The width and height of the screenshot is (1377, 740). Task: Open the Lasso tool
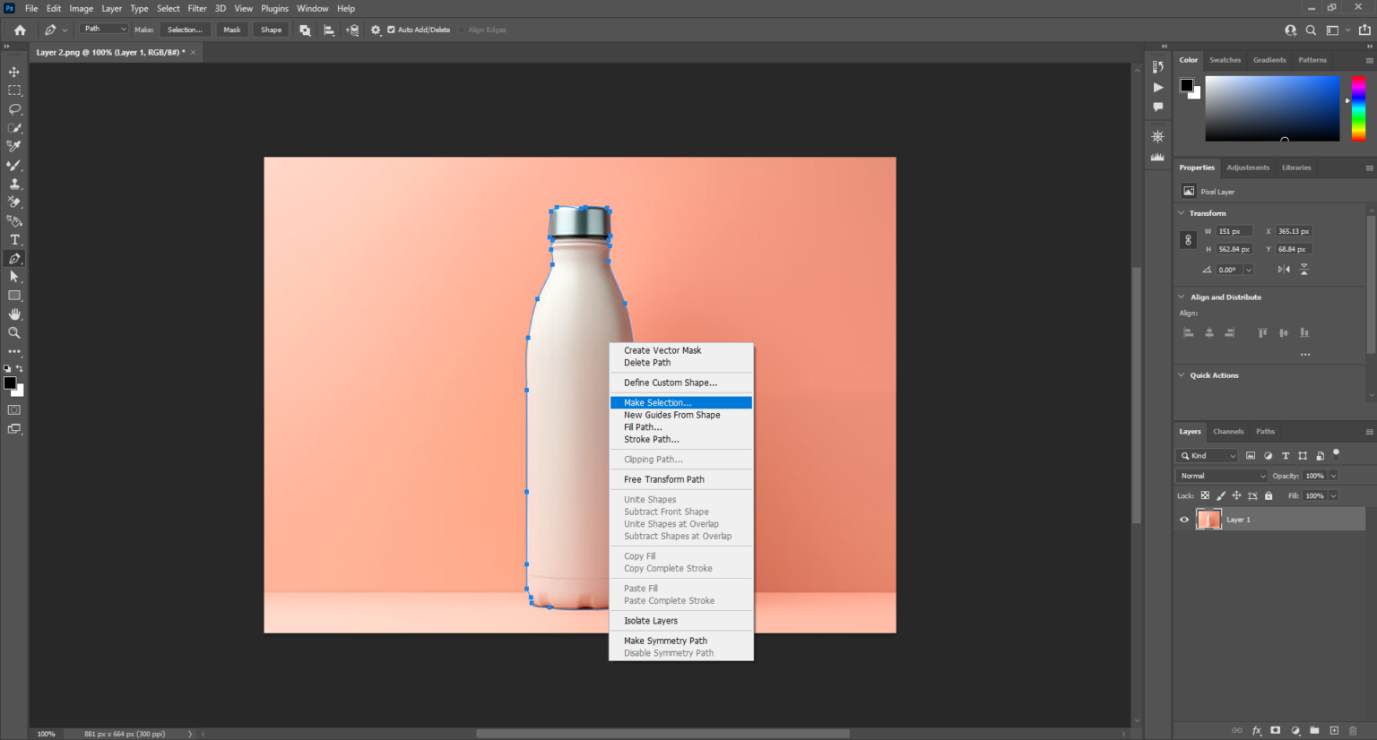pos(13,108)
